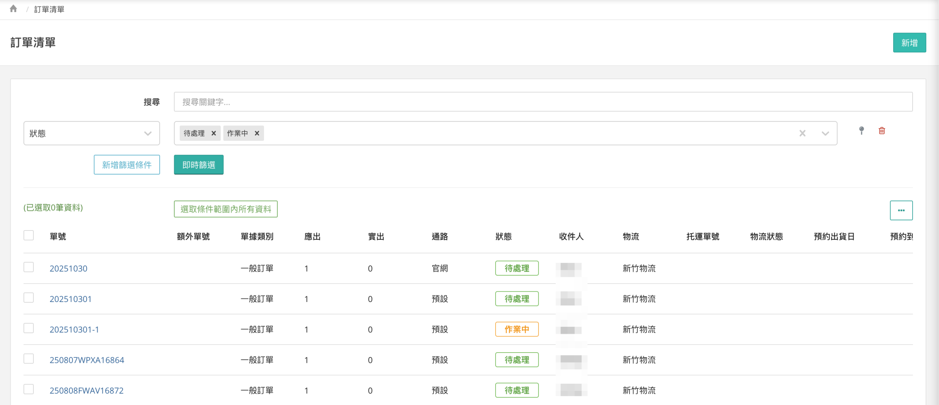Check the box for order 20251030
939x405 pixels.
(x=29, y=267)
